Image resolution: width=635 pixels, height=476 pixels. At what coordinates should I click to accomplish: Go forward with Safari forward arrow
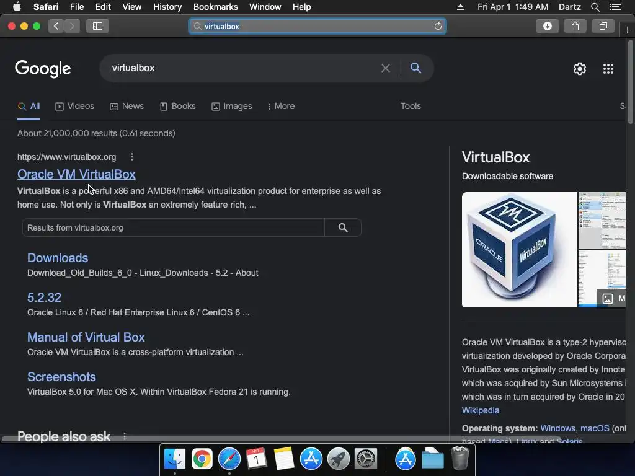pyautogui.click(x=72, y=26)
